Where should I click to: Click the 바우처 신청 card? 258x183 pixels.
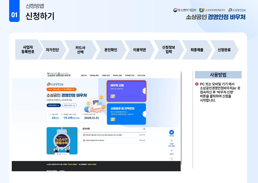[x=126, y=91]
